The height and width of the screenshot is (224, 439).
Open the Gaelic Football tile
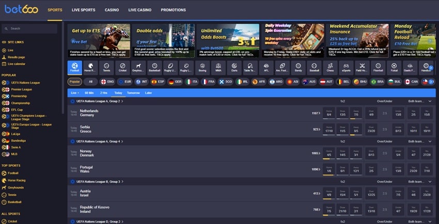click(410, 68)
